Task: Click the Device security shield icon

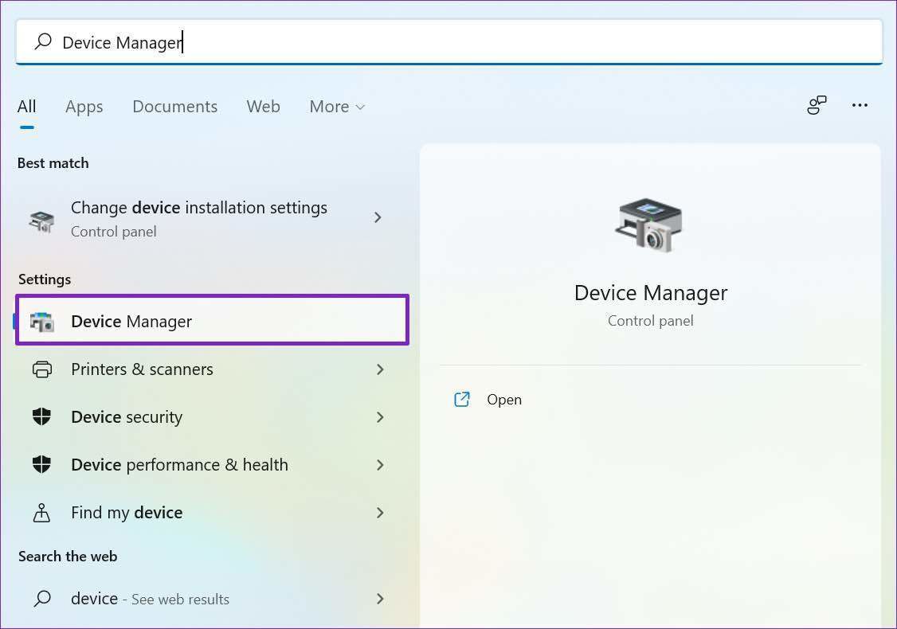Action: (x=42, y=417)
